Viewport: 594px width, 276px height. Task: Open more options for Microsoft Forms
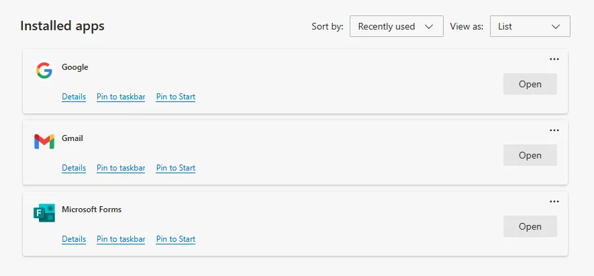(x=554, y=201)
